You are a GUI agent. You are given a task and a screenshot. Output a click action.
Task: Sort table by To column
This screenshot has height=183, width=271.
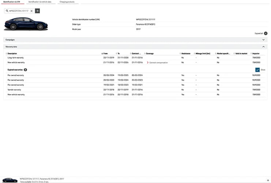pos(118,53)
